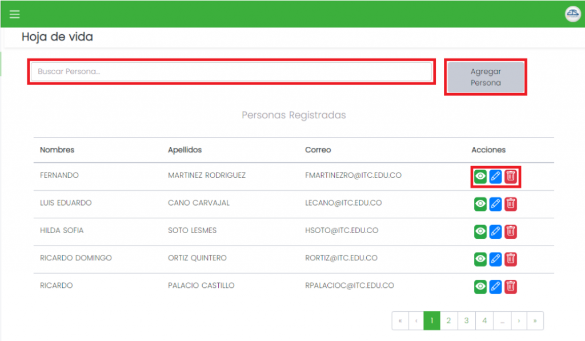This screenshot has height=341, width=585.
Task: Edit LUIS EDUARDO's record with pencil icon
Action: (496, 203)
